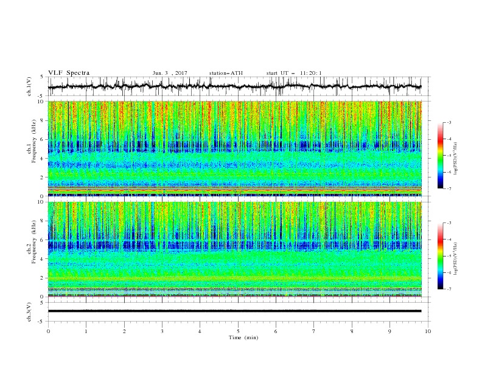
Task: Click x-axis tick label "3" on the time axis
Action: pyautogui.click(x=162, y=331)
